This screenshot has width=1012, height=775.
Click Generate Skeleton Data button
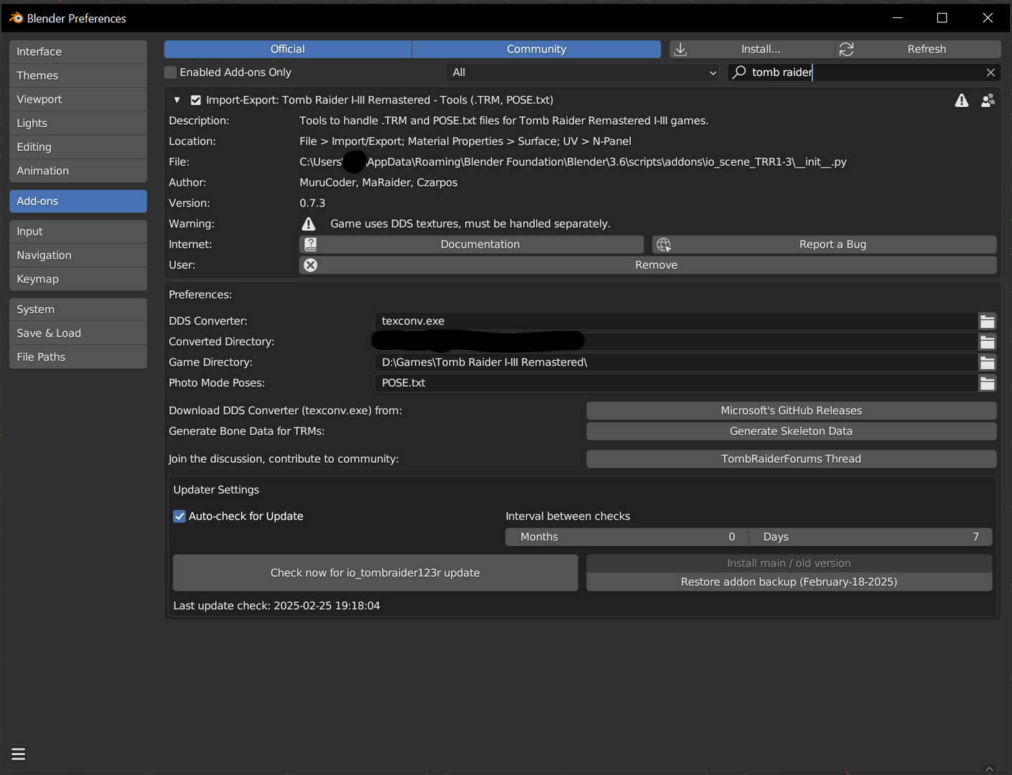tap(791, 431)
